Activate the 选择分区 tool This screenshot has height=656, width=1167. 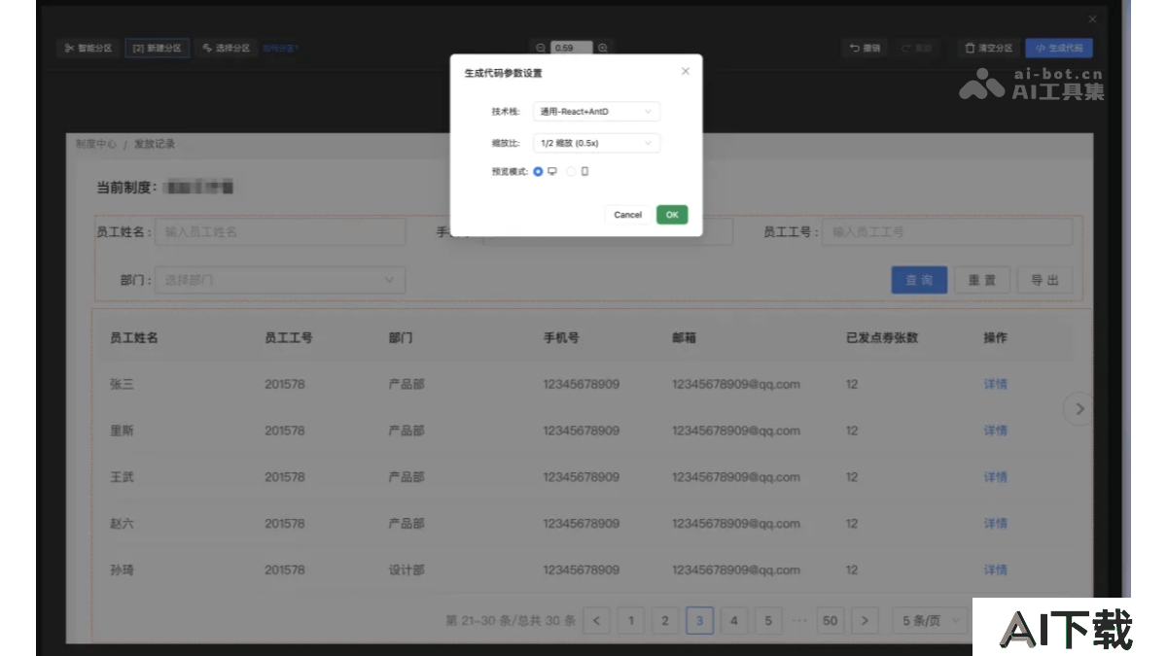click(226, 48)
